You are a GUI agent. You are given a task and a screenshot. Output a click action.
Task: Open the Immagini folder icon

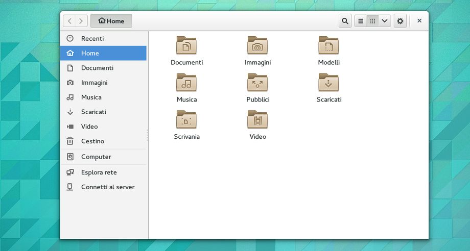(x=257, y=45)
